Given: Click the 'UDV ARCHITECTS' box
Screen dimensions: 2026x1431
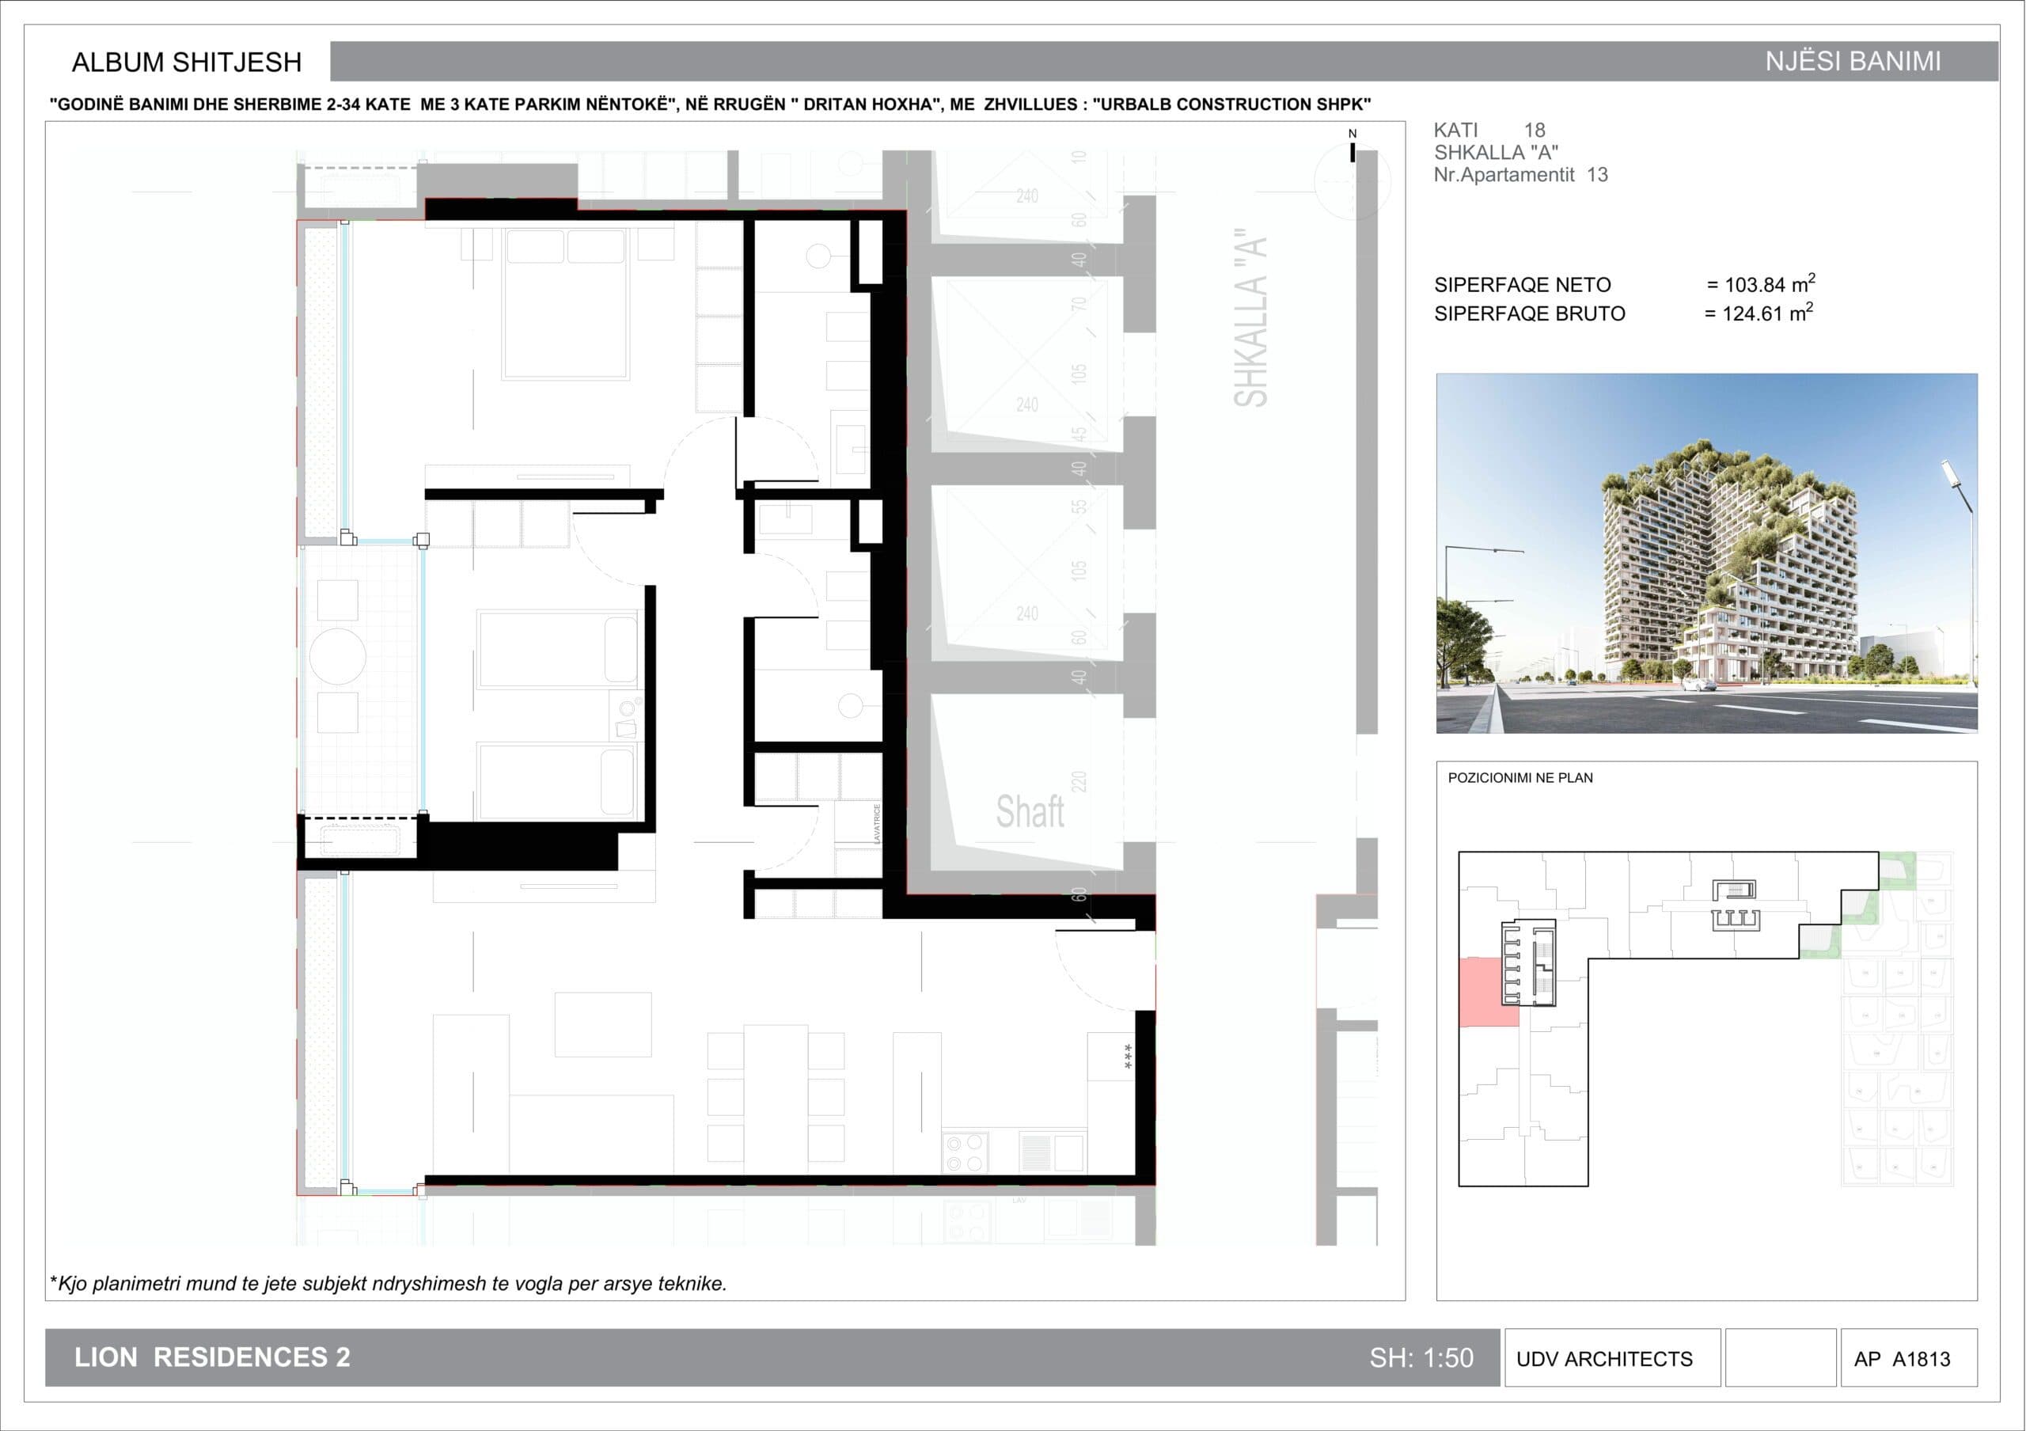Looking at the screenshot, I should 1612,1357.
